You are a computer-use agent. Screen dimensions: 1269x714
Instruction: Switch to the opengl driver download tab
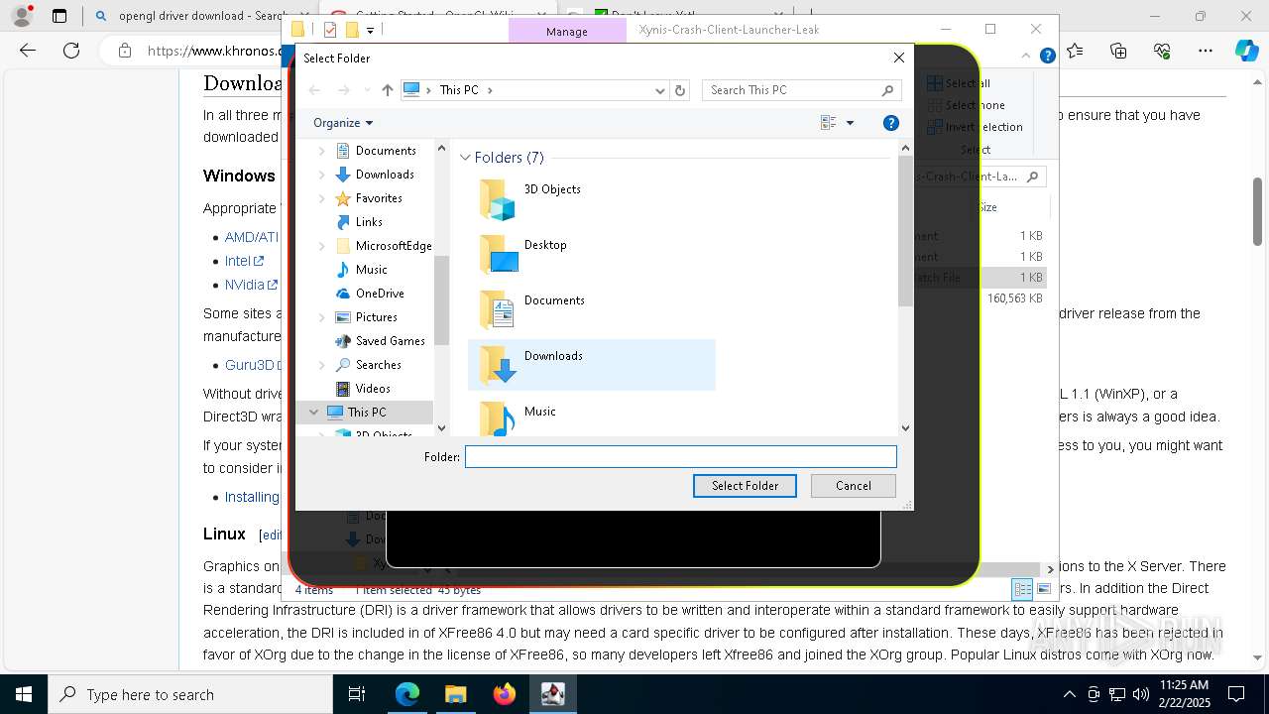tap(190, 16)
